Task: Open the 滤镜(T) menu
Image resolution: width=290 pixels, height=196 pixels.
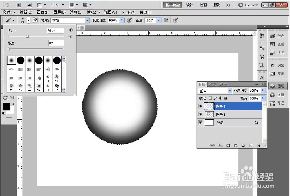Action: pyautogui.click(x=93, y=12)
